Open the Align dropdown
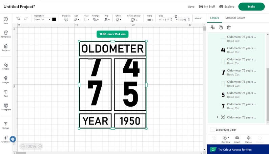269x154 pixels. click(86, 20)
